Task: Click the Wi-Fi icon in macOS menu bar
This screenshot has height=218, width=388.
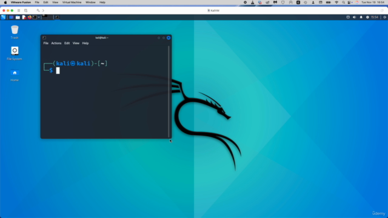Action: pos(336,2)
